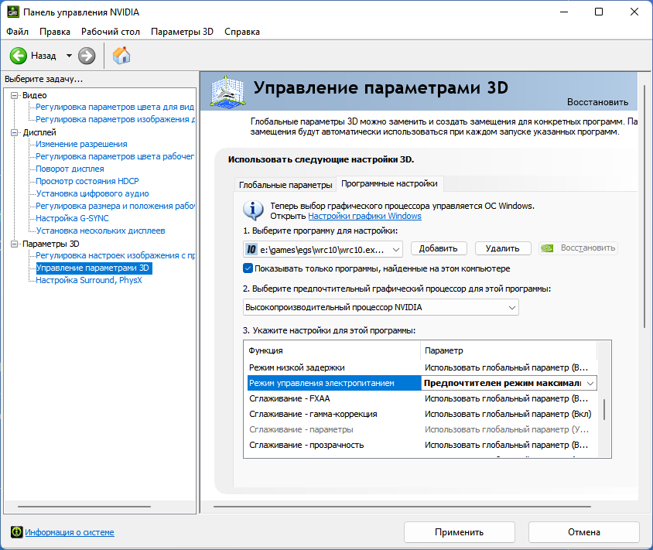The image size is (653, 550).
Task: Select 'Регулировка параметров цвета для вид' task
Action: click(115, 107)
